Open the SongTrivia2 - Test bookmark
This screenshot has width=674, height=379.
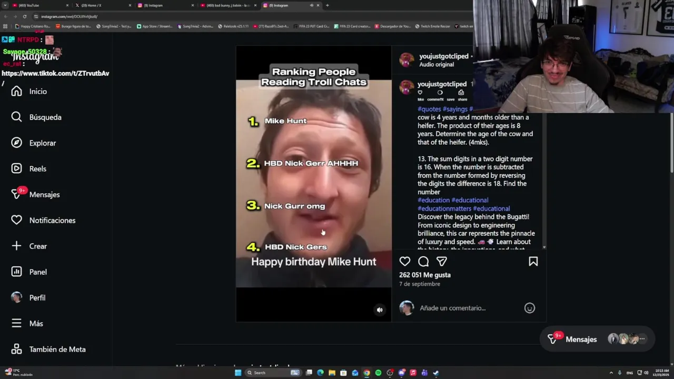pos(114,26)
